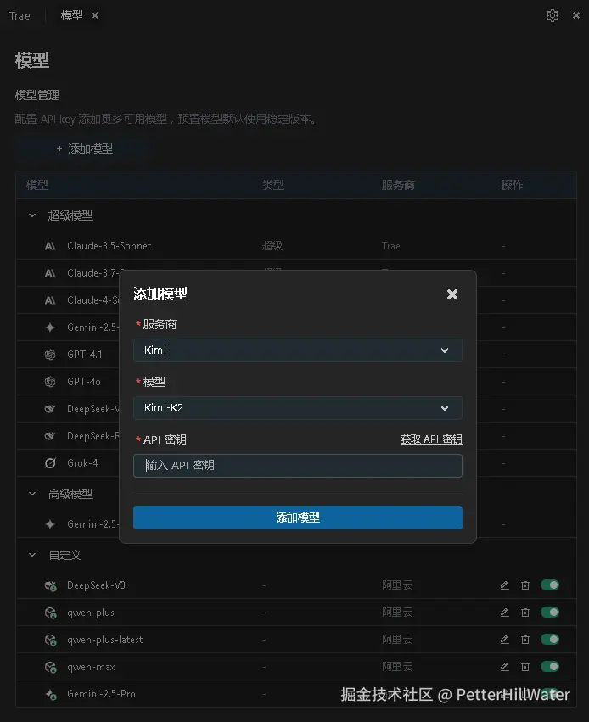This screenshot has width=589, height=722.
Task: Click the custom Gemini-2.5-Pro model icon
Action: [51, 694]
